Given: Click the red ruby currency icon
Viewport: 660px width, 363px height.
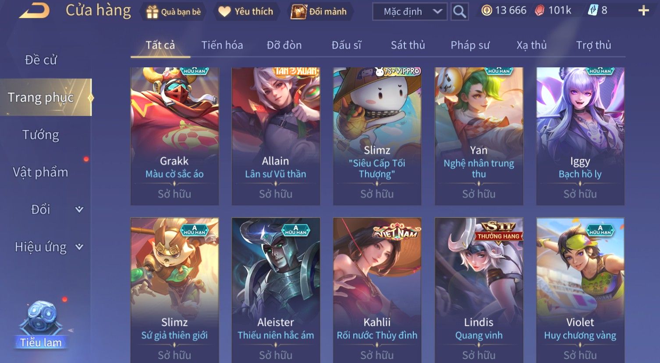Looking at the screenshot, I should 540,10.
